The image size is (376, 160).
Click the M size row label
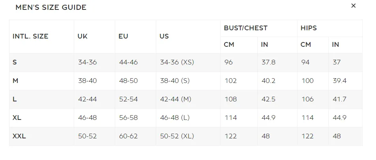[15, 81]
